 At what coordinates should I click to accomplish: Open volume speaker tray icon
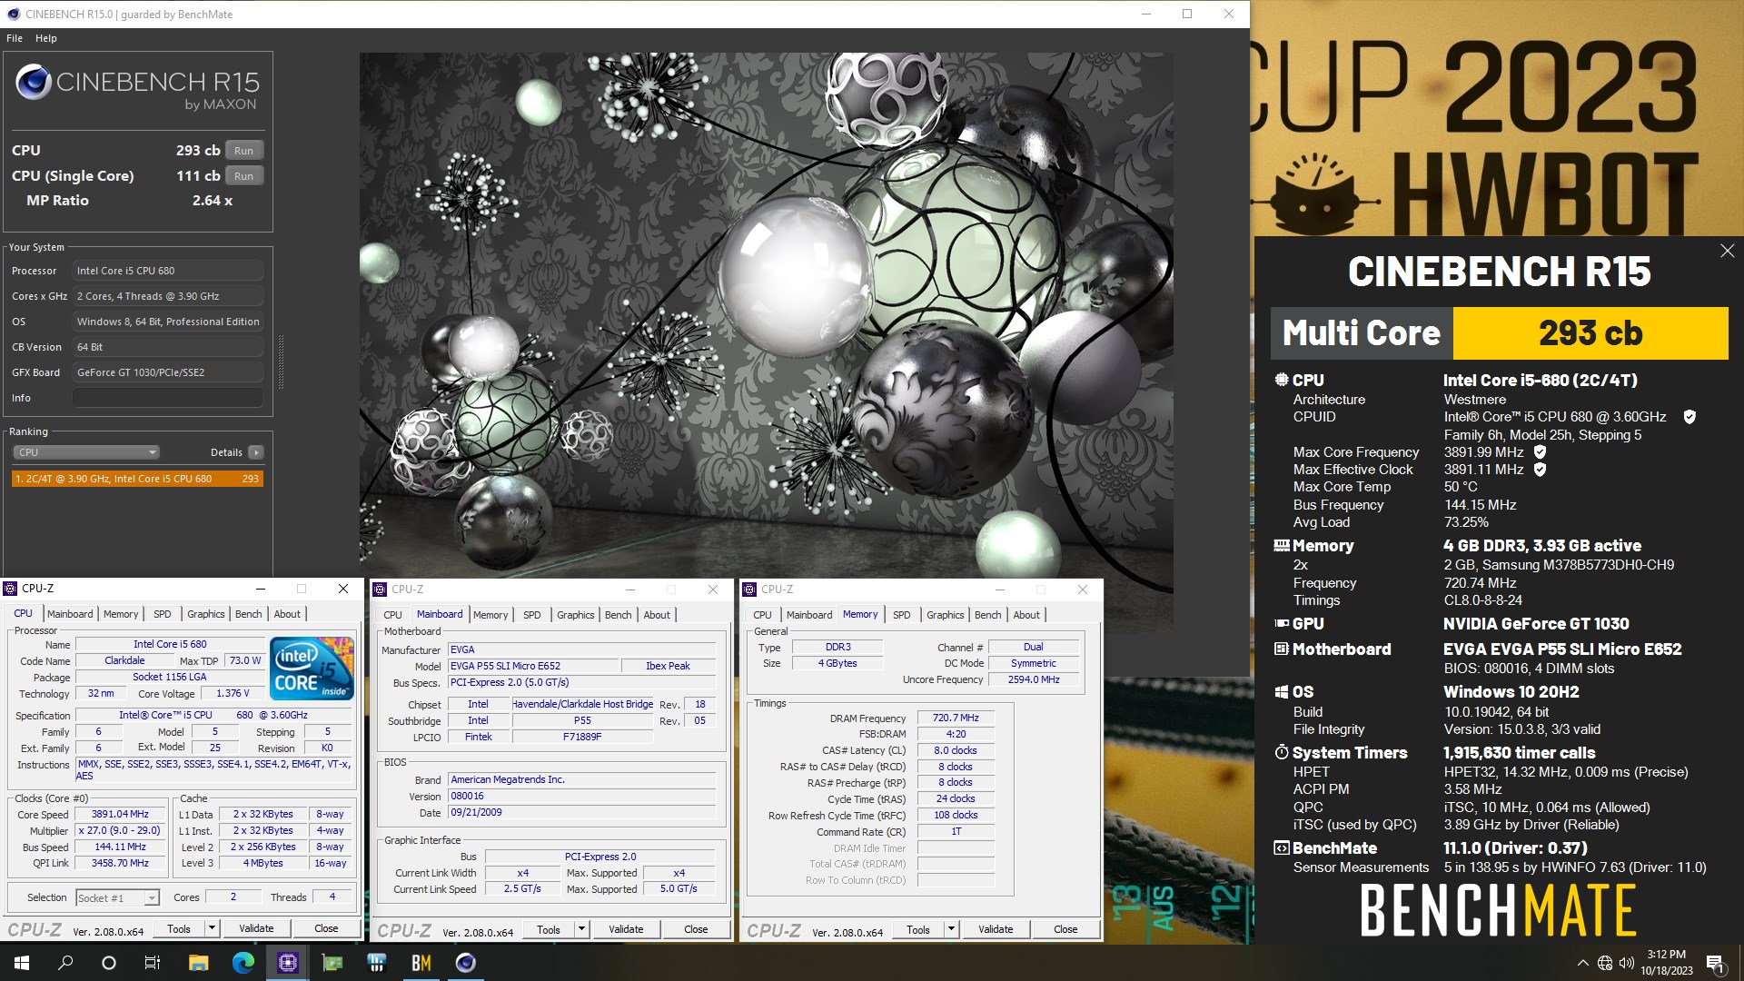click(1626, 963)
